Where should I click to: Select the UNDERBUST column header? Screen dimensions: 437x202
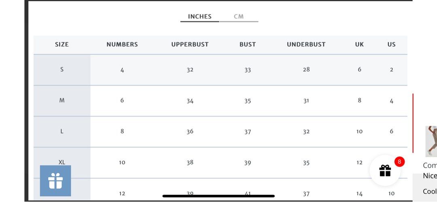pyautogui.click(x=306, y=44)
